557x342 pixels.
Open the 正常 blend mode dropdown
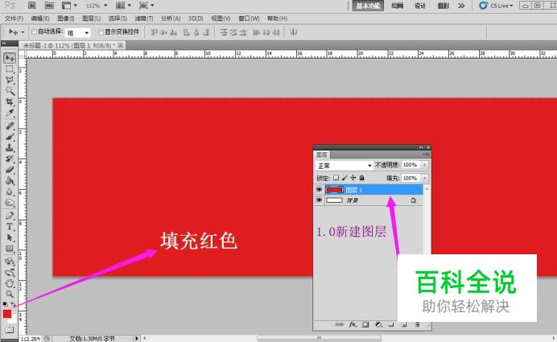pos(344,166)
